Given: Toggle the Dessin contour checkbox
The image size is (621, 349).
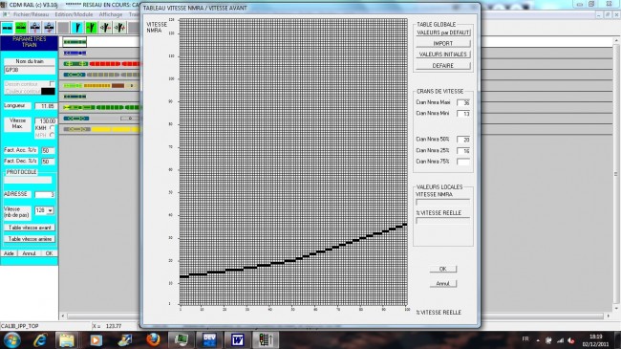Looking at the screenshot, I should tap(52, 84).
